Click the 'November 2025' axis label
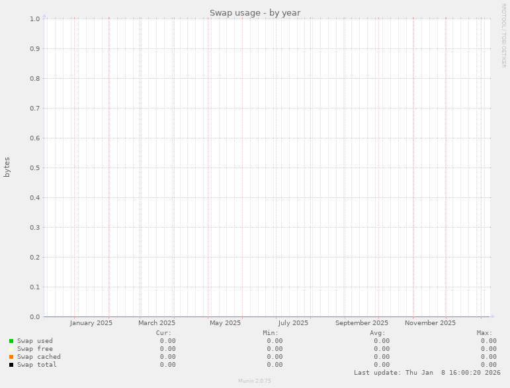 tap(431, 323)
